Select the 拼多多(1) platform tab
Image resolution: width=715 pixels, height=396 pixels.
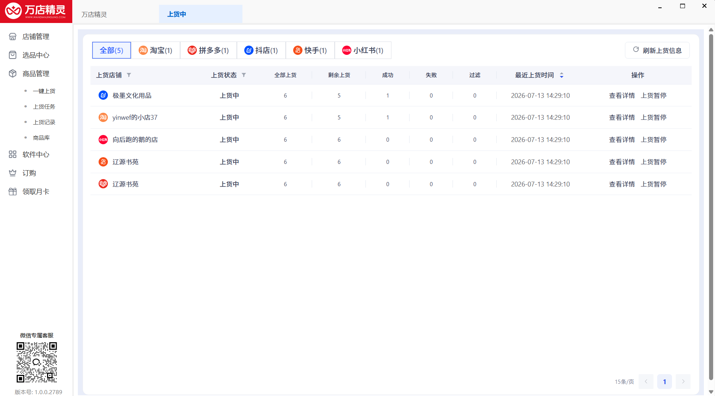[208, 50]
